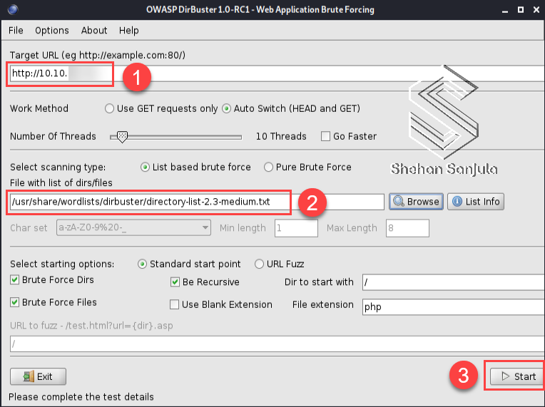Click the Number Of Threads slider thumb
Viewport: 545px width, 407px height.
click(122, 137)
